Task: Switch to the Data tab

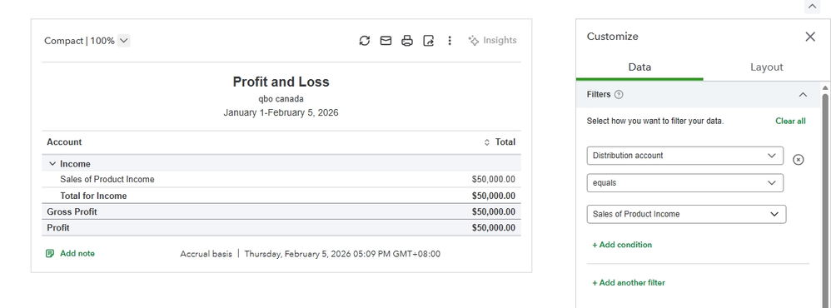Action: point(639,67)
